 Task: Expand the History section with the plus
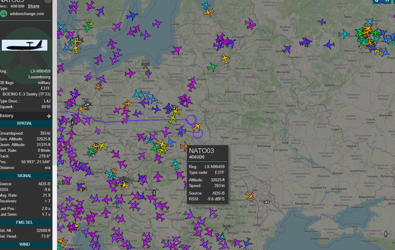click(x=49, y=116)
